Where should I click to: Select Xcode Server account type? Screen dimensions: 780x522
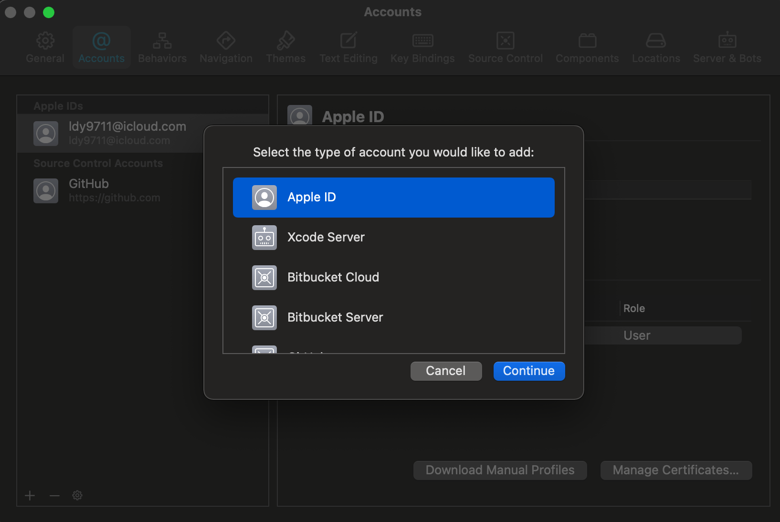[393, 238]
